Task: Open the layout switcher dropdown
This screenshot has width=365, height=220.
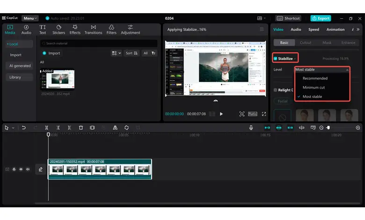Action: [x=261, y=18]
